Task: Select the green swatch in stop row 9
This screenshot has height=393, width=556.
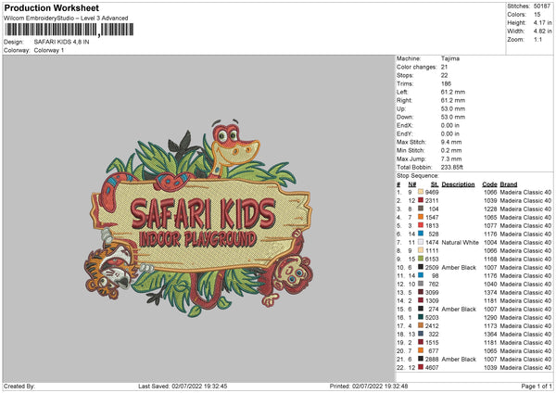Action: point(421,259)
